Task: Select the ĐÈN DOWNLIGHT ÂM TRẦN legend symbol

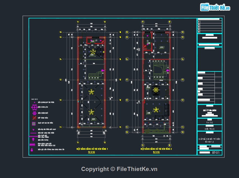Action: click(x=34, y=102)
